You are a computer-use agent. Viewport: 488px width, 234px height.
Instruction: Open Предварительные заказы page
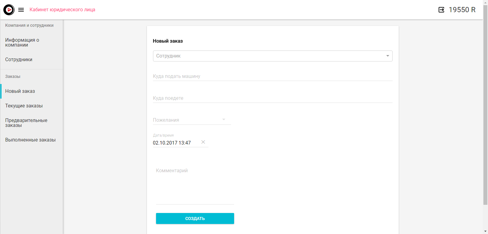(26, 123)
